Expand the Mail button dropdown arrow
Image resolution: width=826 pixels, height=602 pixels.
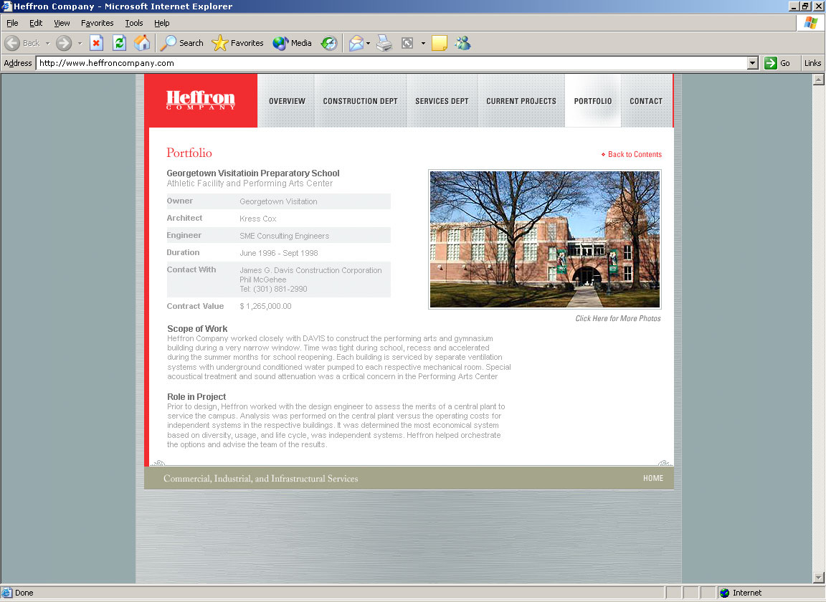pyautogui.click(x=368, y=43)
